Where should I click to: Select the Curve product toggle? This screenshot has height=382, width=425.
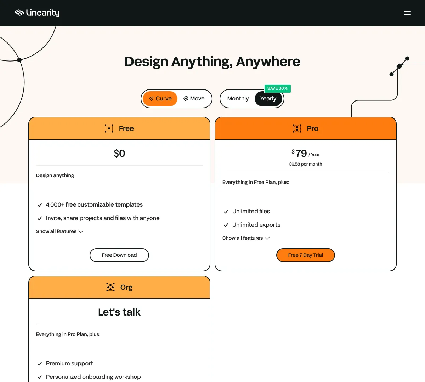pyautogui.click(x=160, y=99)
